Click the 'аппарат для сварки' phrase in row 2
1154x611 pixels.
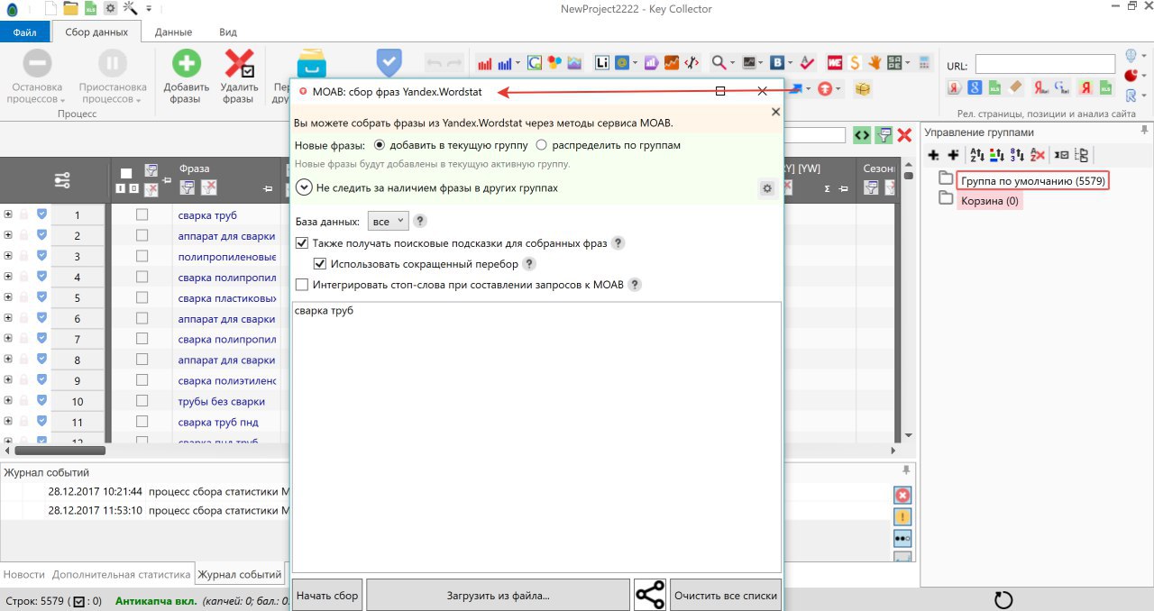click(x=226, y=235)
